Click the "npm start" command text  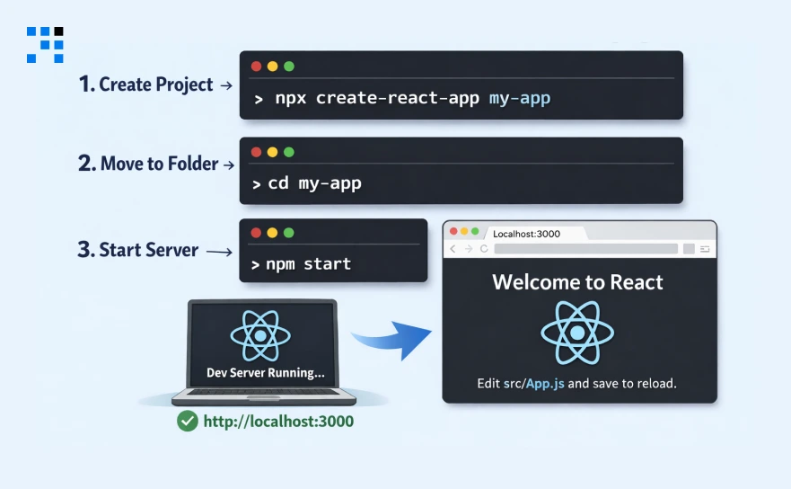coord(308,263)
